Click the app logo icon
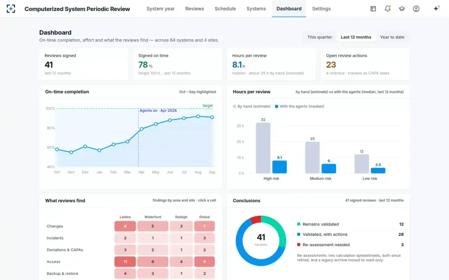The width and height of the screenshot is (449, 280). [x=11, y=9]
